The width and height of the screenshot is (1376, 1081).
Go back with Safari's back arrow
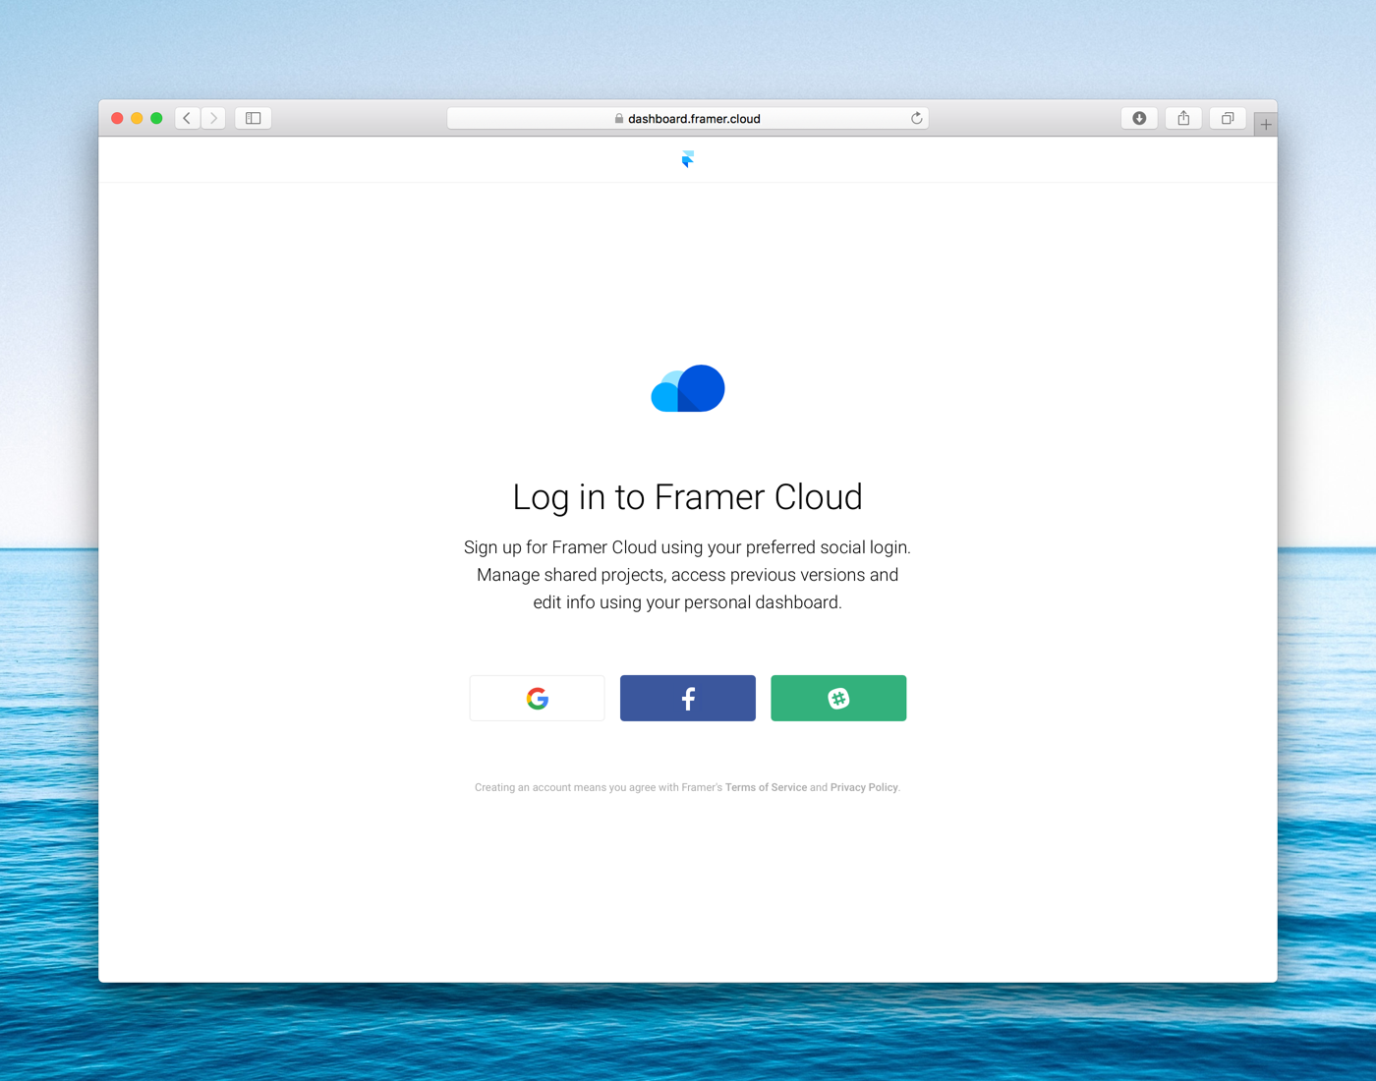click(188, 118)
